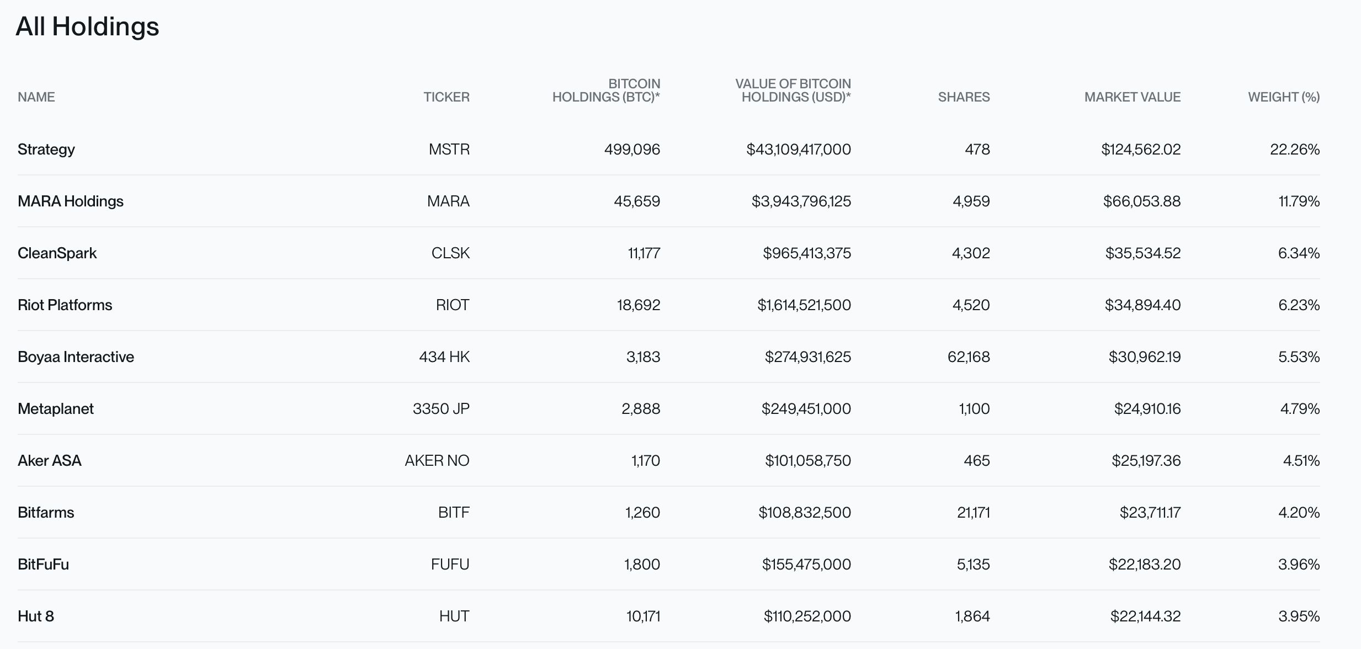Click the All Holdings heading

[x=87, y=26]
